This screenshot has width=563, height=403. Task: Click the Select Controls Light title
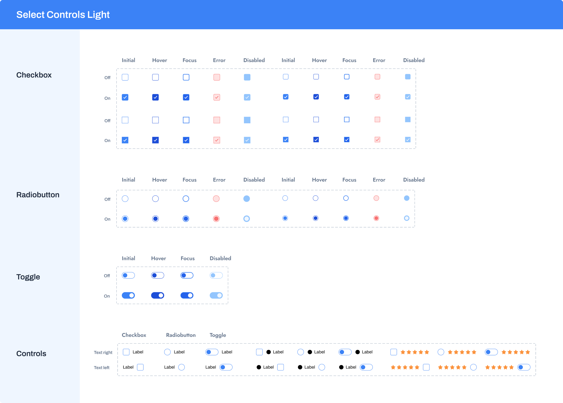(63, 14)
